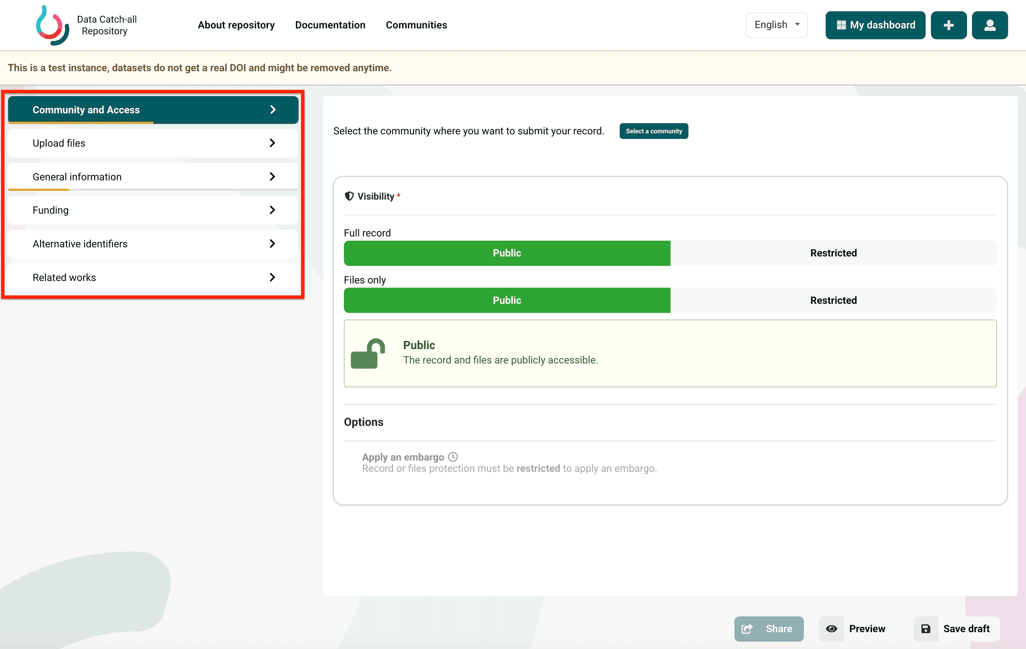Screen dimensions: 1026x649
Task: Click the Select a community button
Action: click(654, 131)
